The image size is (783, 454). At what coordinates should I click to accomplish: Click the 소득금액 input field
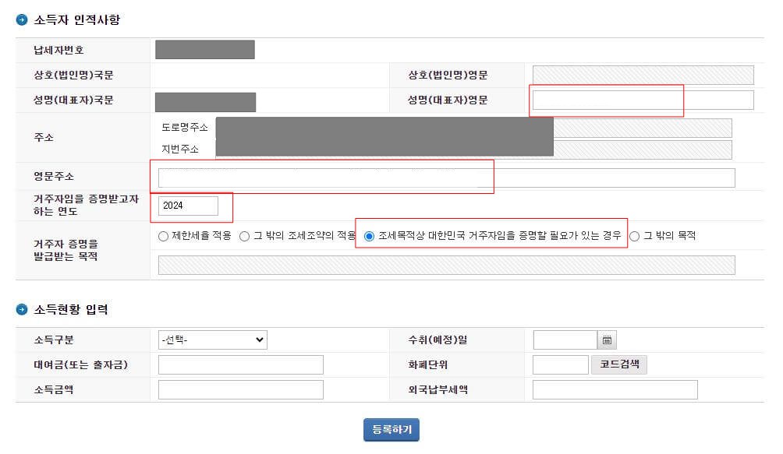coord(241,389)
